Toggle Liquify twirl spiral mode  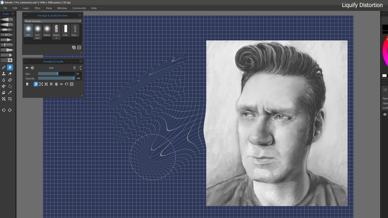(x=56, y=84)
